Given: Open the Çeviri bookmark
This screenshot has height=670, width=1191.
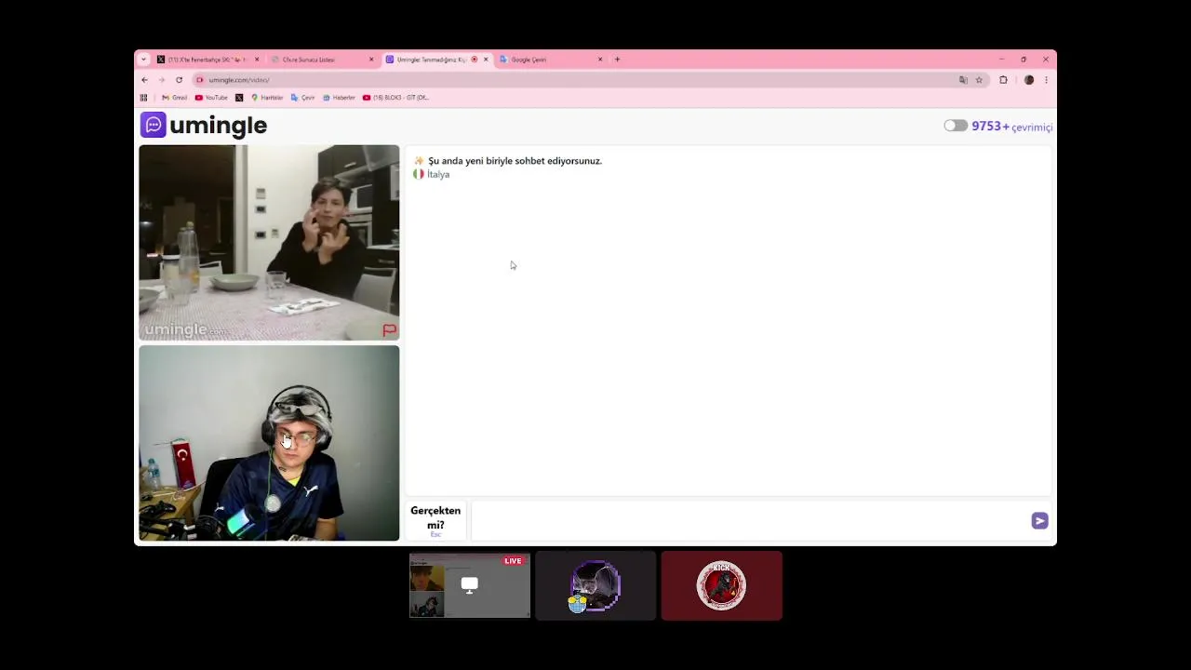Looking at the screenshot, I should (x=302, y=98).
